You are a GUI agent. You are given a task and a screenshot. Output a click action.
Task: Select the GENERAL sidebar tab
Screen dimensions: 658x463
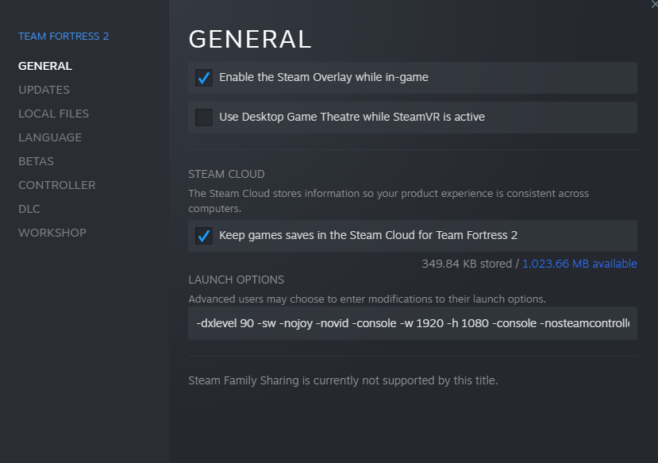point(45,66)
